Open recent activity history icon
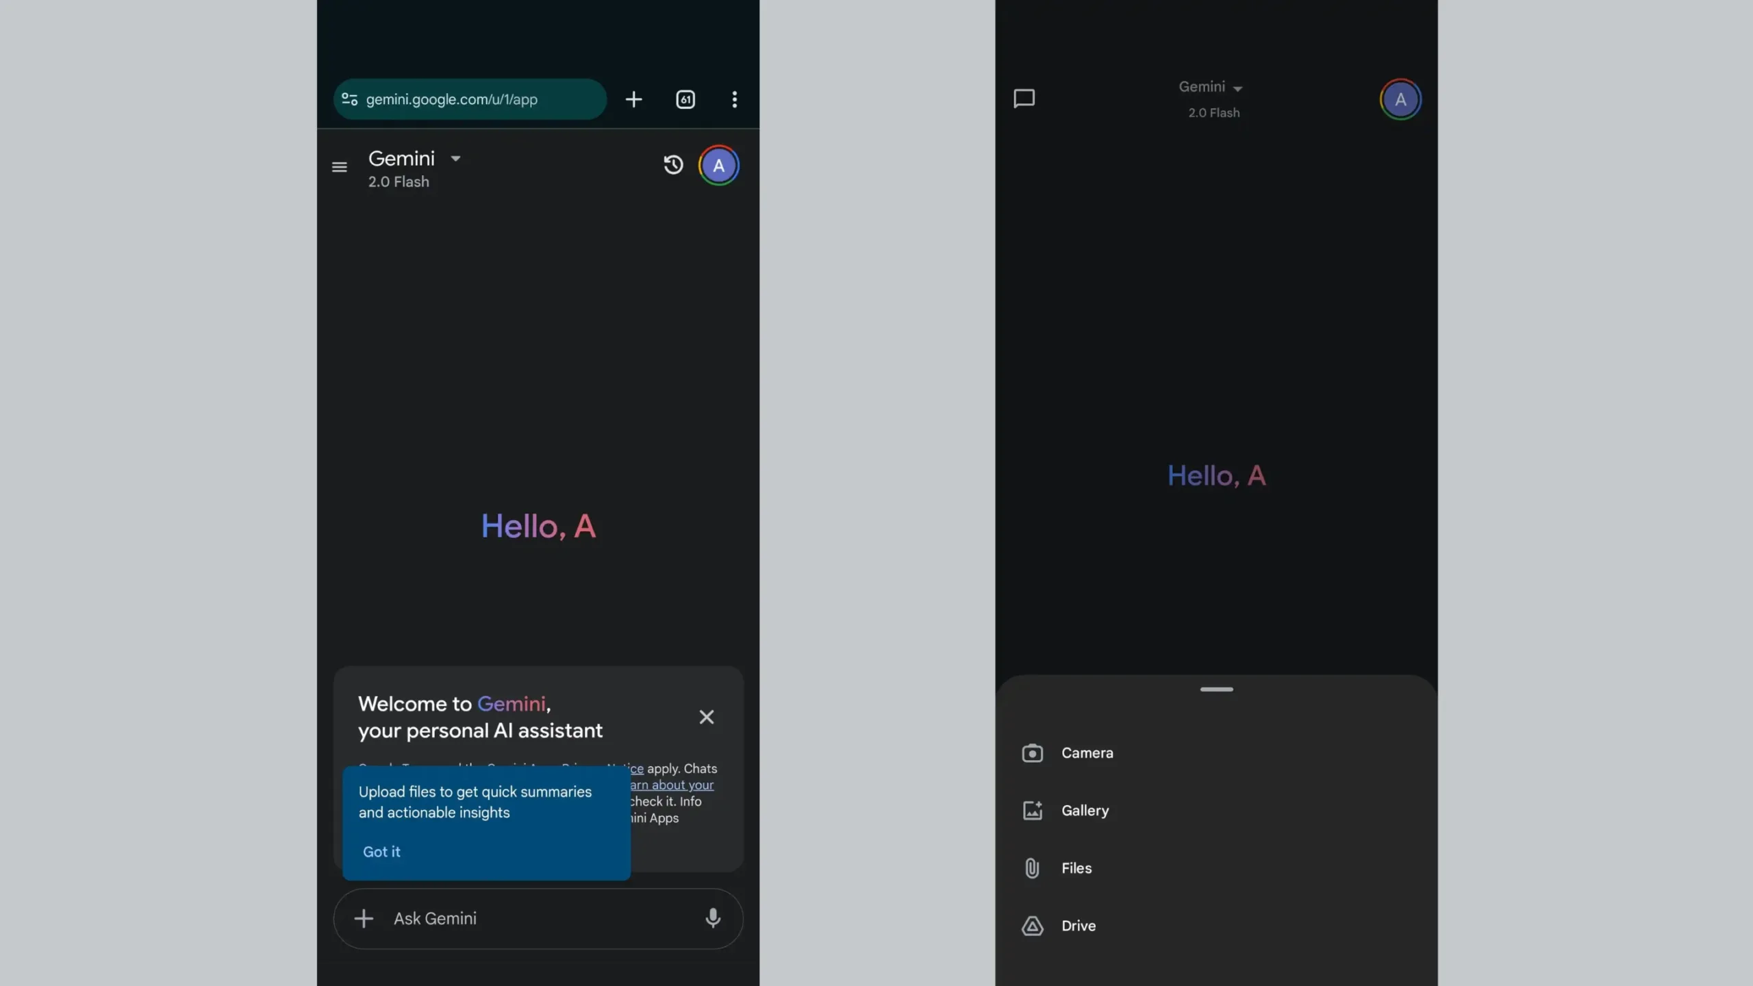The width and height of the screenshot is (1753, 986). [673, 165]
